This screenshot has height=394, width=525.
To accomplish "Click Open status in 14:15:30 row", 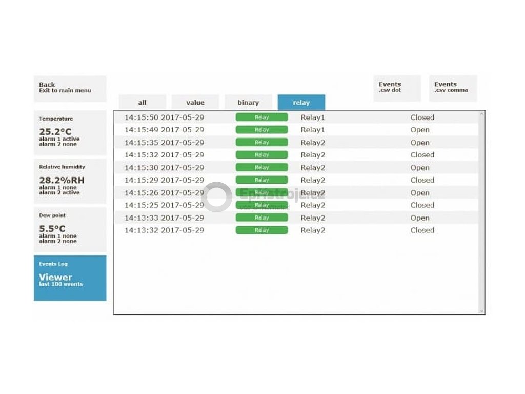I will pyautogui.click(x=420, y=168).
